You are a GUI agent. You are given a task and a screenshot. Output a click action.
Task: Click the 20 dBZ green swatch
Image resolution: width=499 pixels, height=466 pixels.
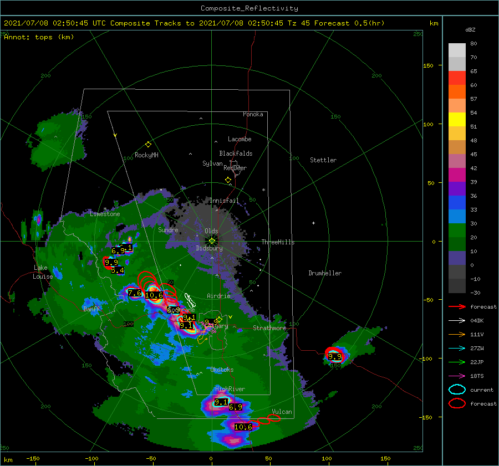point(457,231)
